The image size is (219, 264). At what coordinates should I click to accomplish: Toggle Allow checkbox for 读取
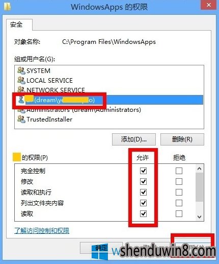(143, 213)
